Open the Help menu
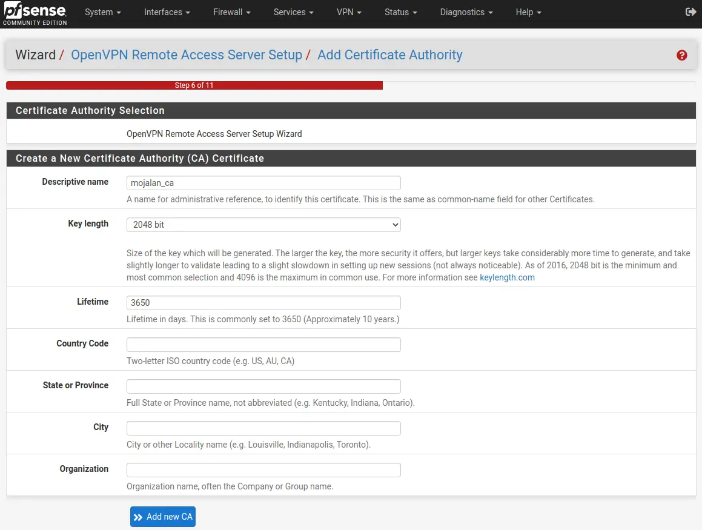This screenshot has height=530, width=702. coord(528,12)
